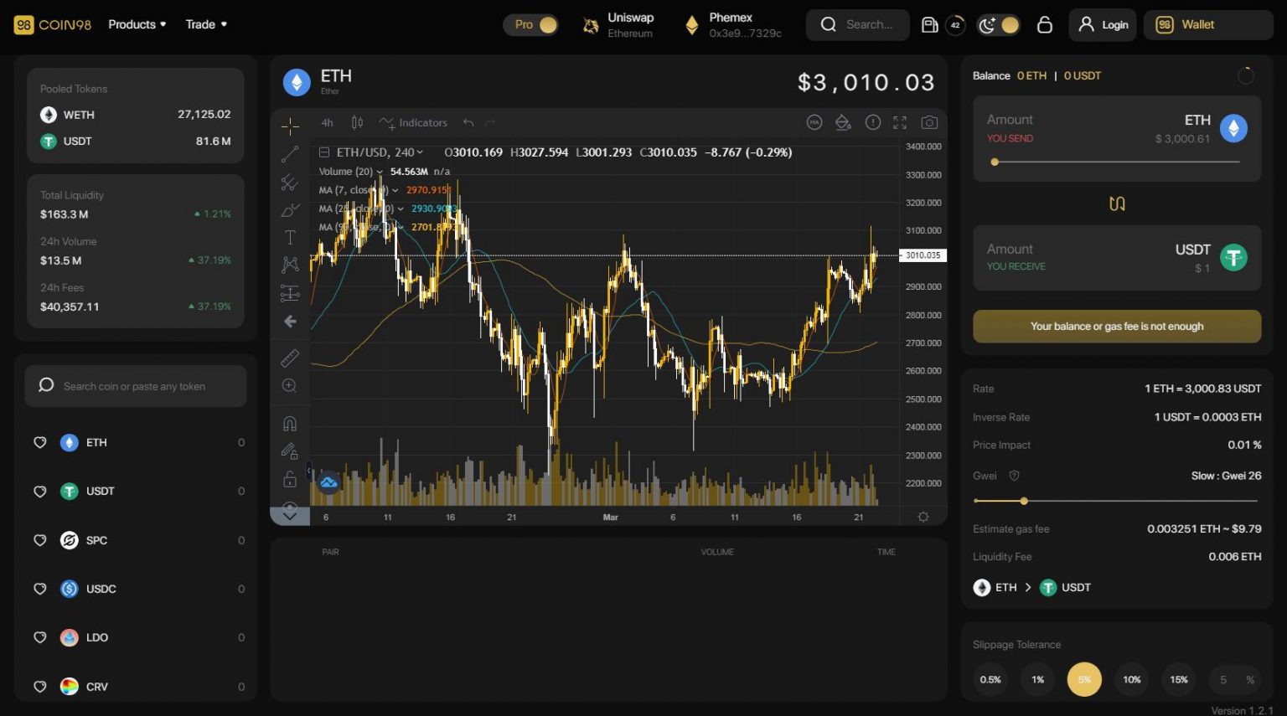Expand the MA(7) indicator settings chevron
The image size is (1287, 716).
[x=394, y=190]
